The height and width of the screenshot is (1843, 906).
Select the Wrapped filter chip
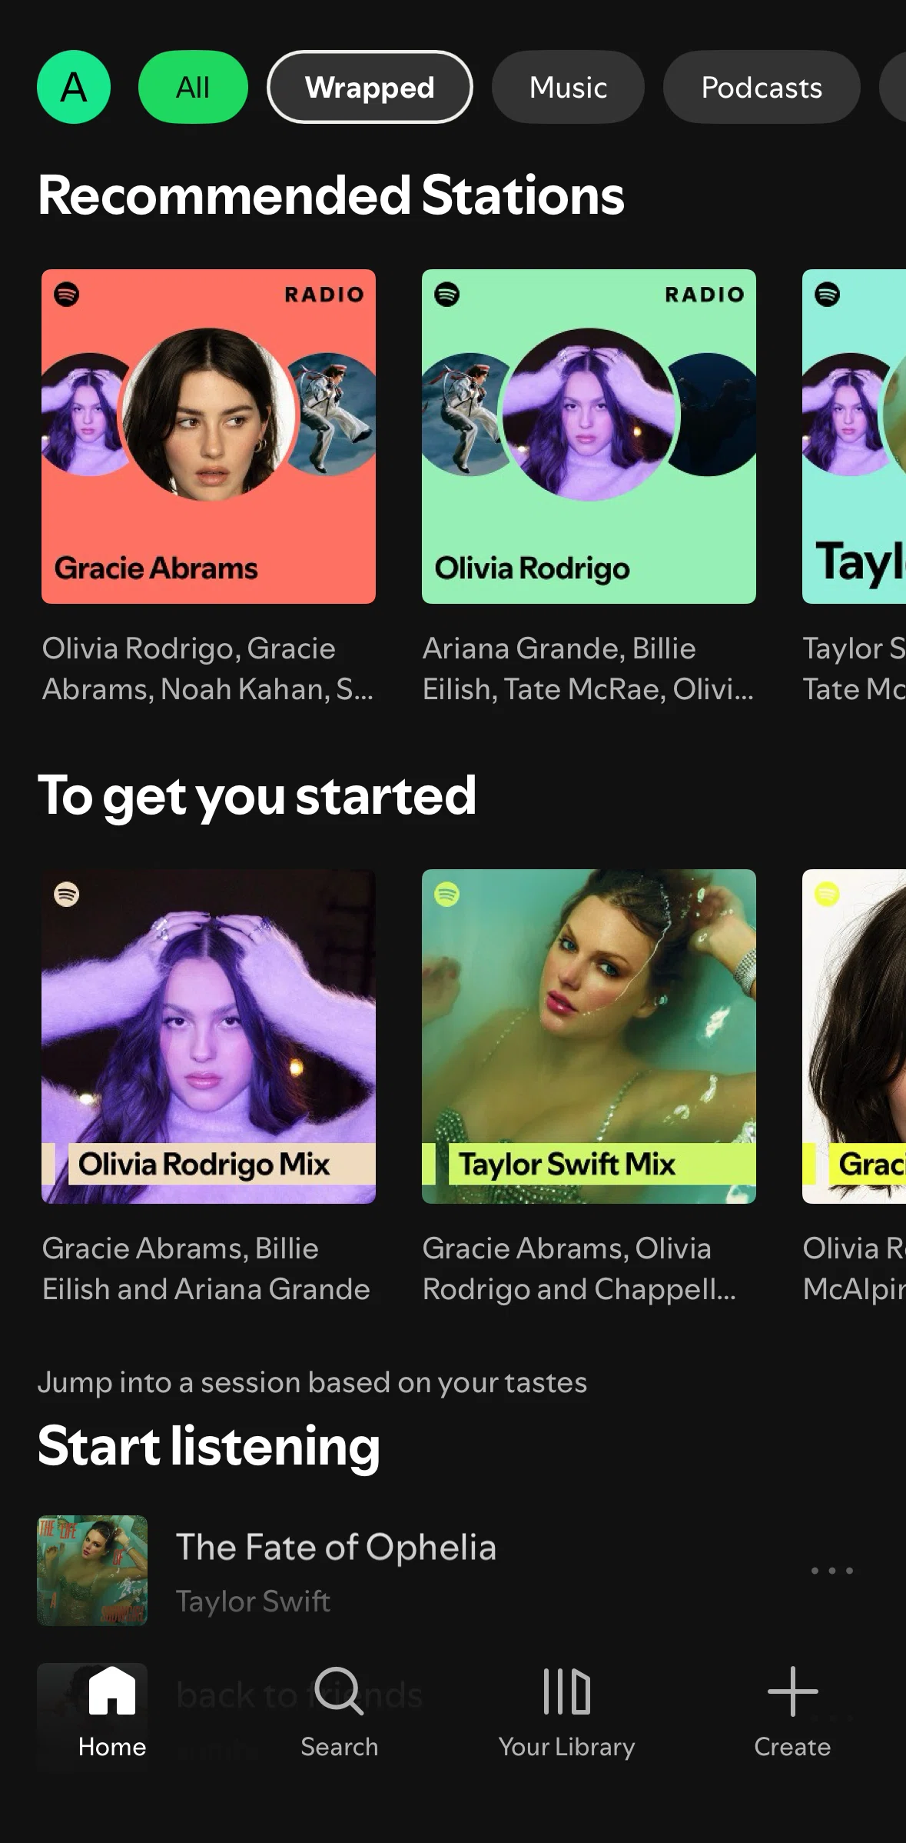coord(370,87)
